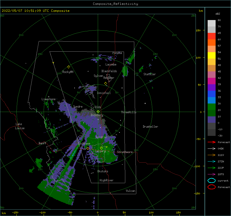The image size is (231, 216).
Task: Click the green 22JP arrow legend icon
Action: [x=211, y=168]
